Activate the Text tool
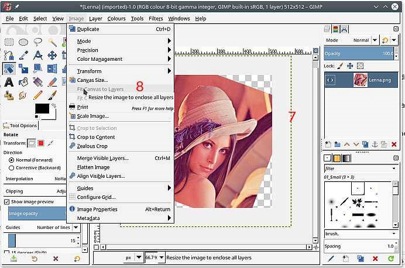Screen dimensions: 405x268 9,81
